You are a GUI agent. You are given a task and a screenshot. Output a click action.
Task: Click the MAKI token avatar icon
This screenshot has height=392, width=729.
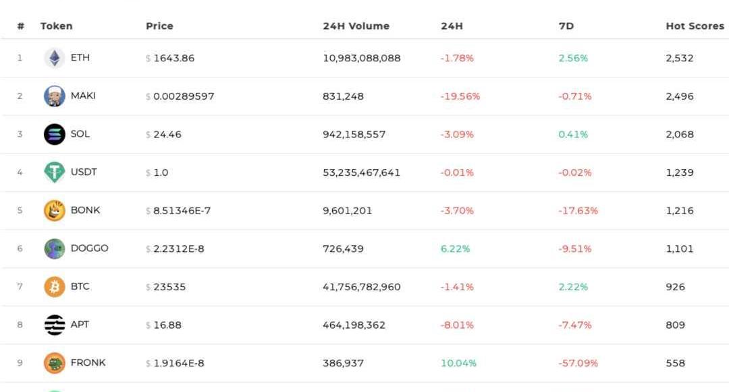pyautogui.click(x=55, y=96)
